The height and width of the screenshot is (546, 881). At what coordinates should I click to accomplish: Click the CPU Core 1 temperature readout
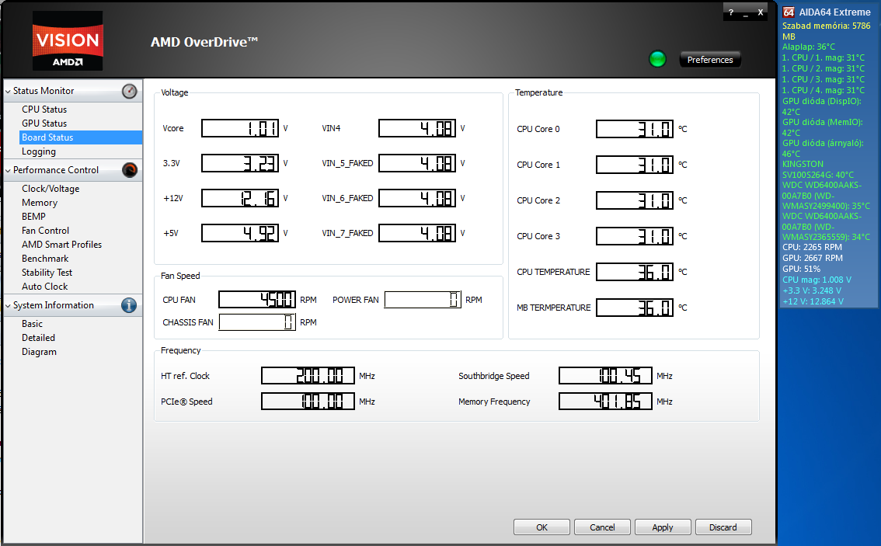pos(635,165)
